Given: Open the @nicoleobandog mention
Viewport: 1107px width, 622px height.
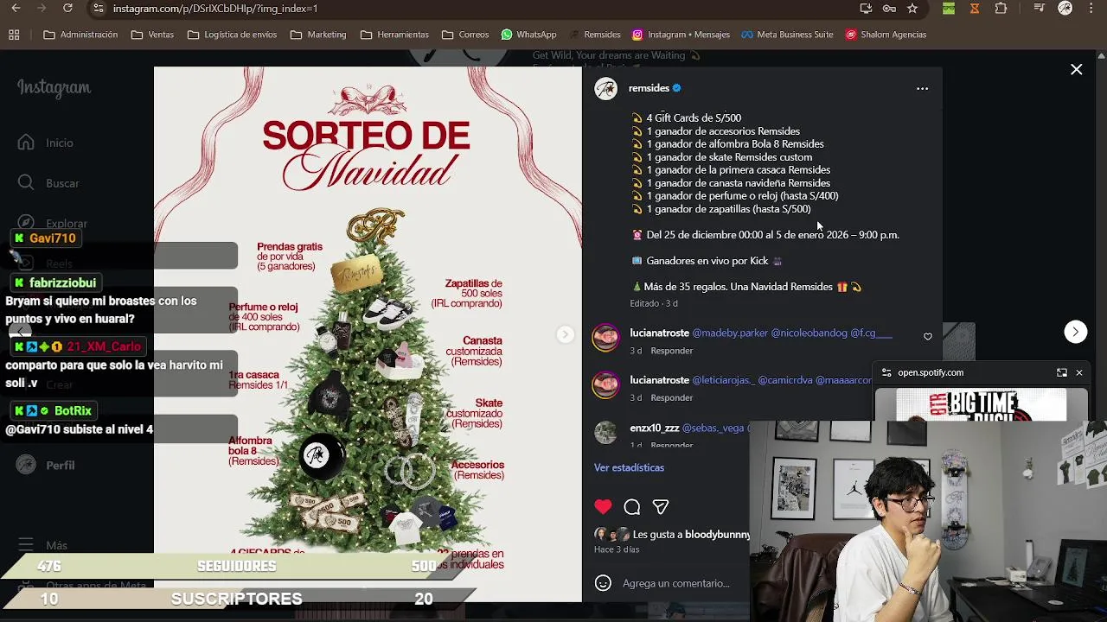Looking at the screenshot, I should 809,333.
